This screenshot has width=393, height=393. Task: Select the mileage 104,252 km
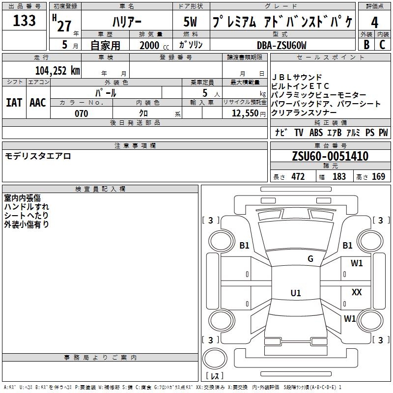(57, 70)
